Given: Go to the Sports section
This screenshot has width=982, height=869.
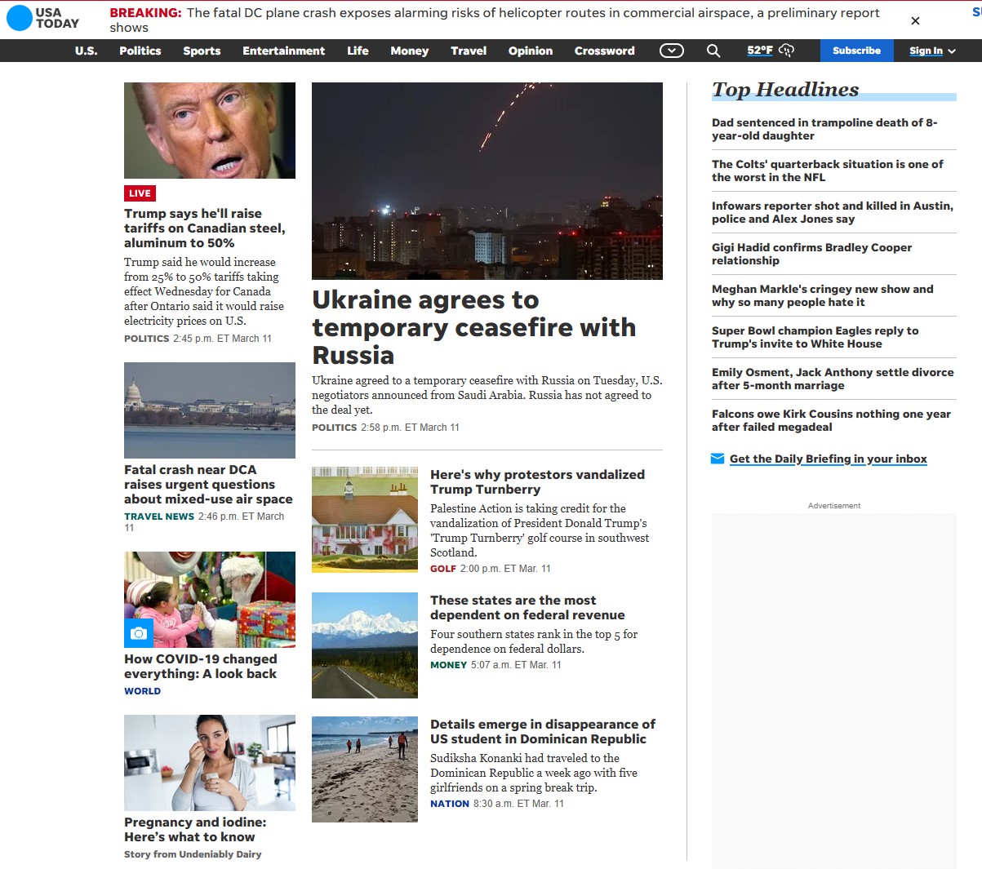Looking at the screenshot, I should (202, 51).
